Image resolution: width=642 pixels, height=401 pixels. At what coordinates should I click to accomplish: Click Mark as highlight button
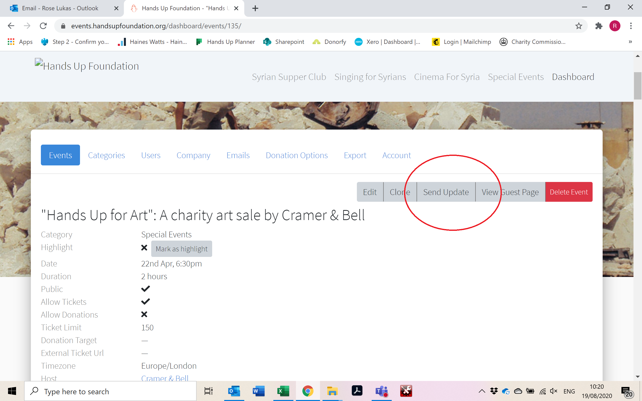point(182,249)
